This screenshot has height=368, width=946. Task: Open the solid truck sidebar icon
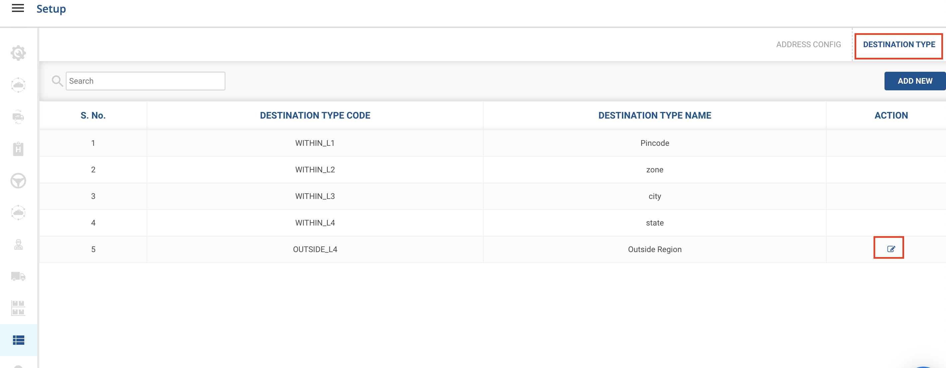pyautogui.click(x=18, y=276)
